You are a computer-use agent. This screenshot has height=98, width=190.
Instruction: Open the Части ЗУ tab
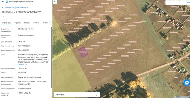coord(37,23)
